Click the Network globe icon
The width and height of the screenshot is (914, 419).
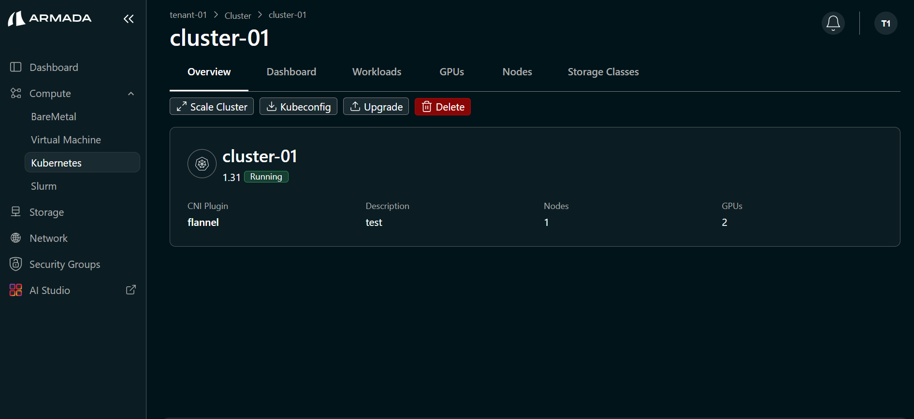pos(16,238)
